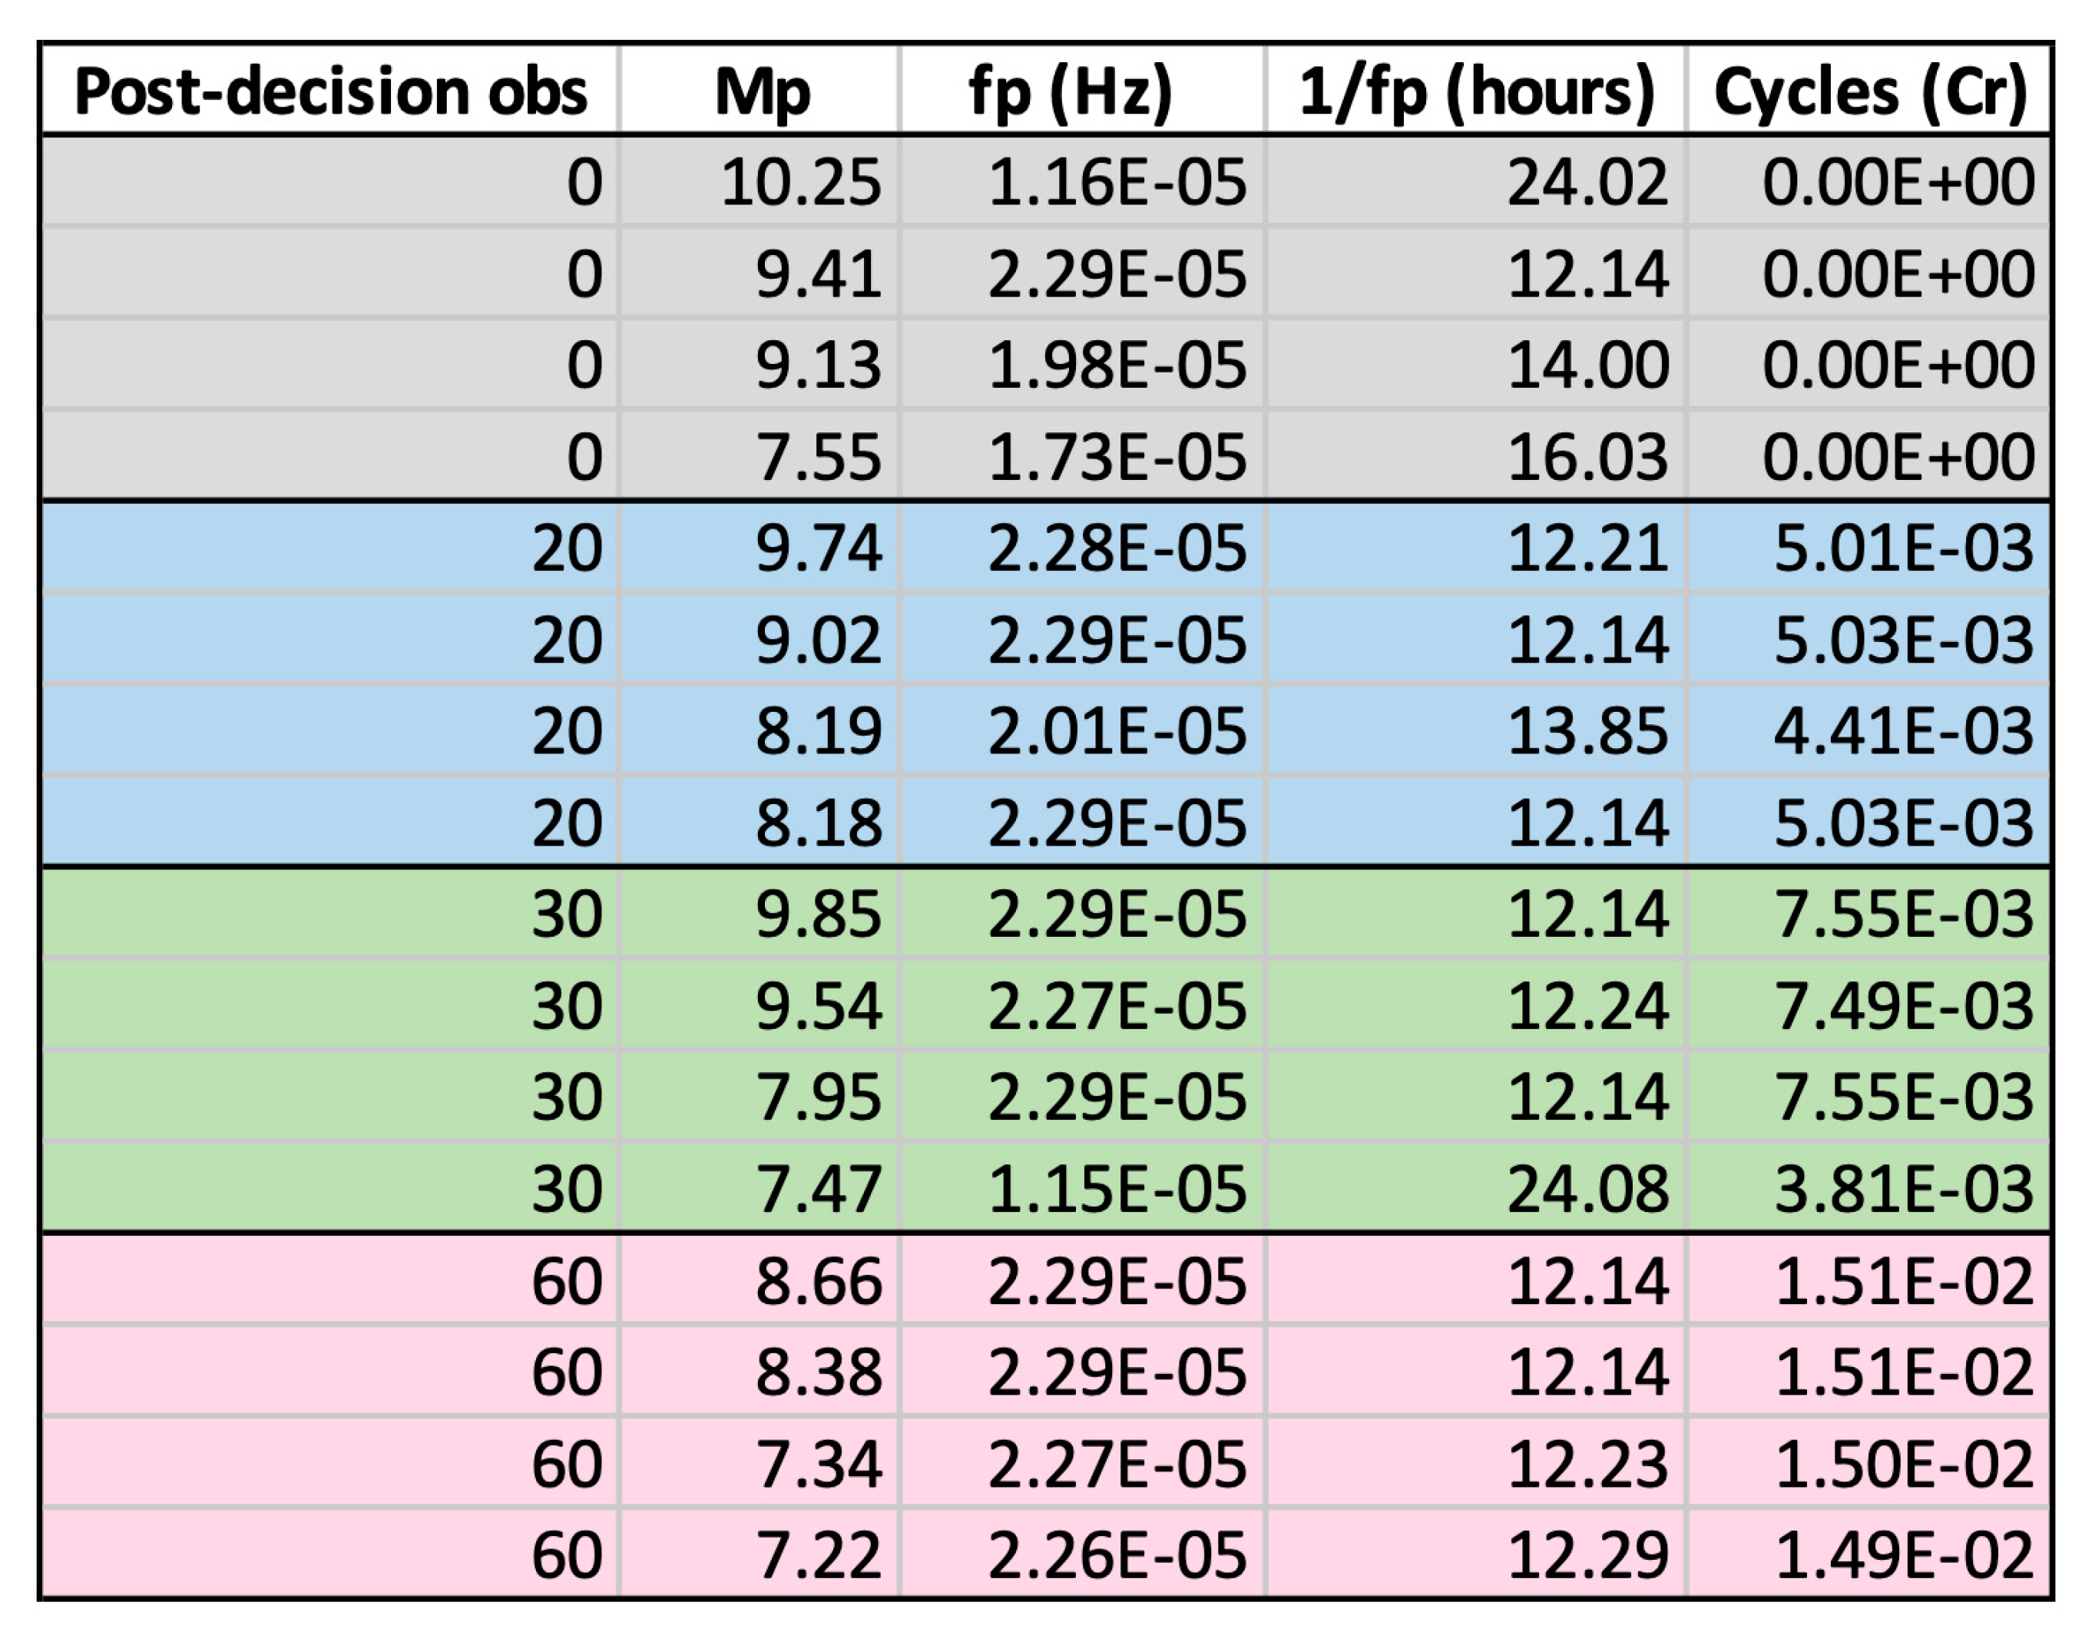The width and height of the screenshot is (2082, 1632).
Task: Select the Cycles value 4.41E-03
Action: click(1903, 731)
